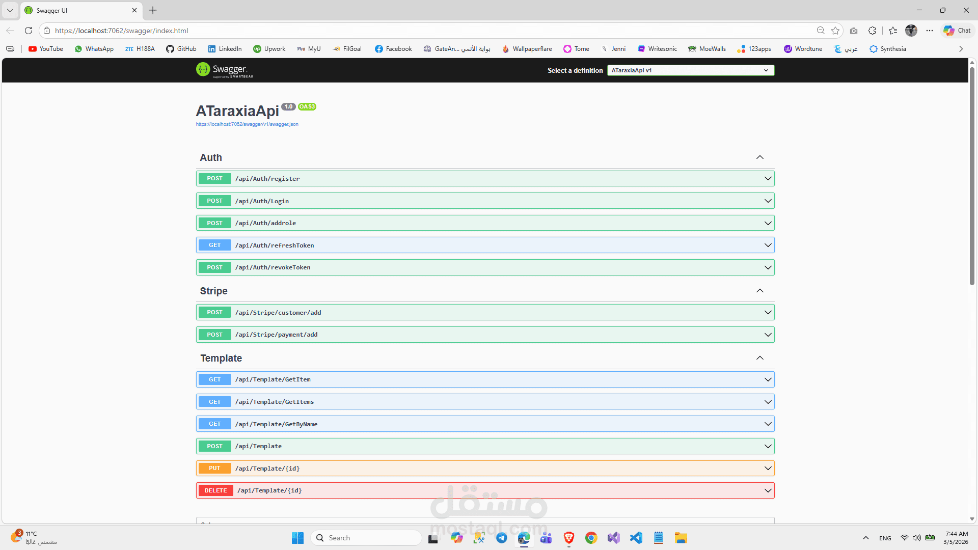Open the Select a definition dropdown
The height and width of the screenshot is (550, 978).
pyautogui.click(x=690, y=70)
